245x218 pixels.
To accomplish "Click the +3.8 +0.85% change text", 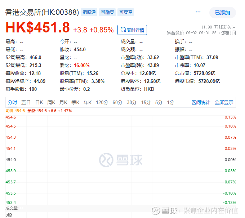I will [93, 30].
